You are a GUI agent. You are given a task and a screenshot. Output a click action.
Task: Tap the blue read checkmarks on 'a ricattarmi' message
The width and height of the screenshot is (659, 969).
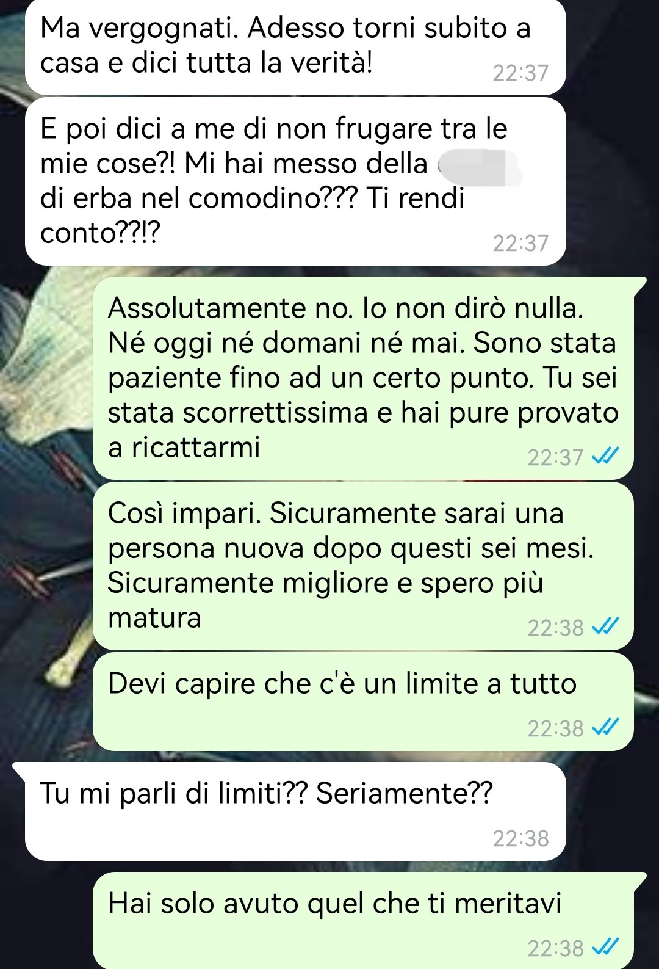click(606, 456)
